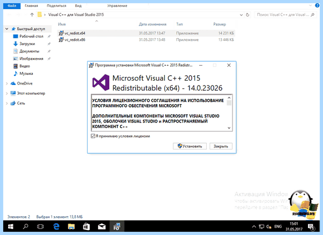Viewport: 323px width, 235px height.
Task: Click the vc_redist.x64 installer icon
Action: [61, 33]
